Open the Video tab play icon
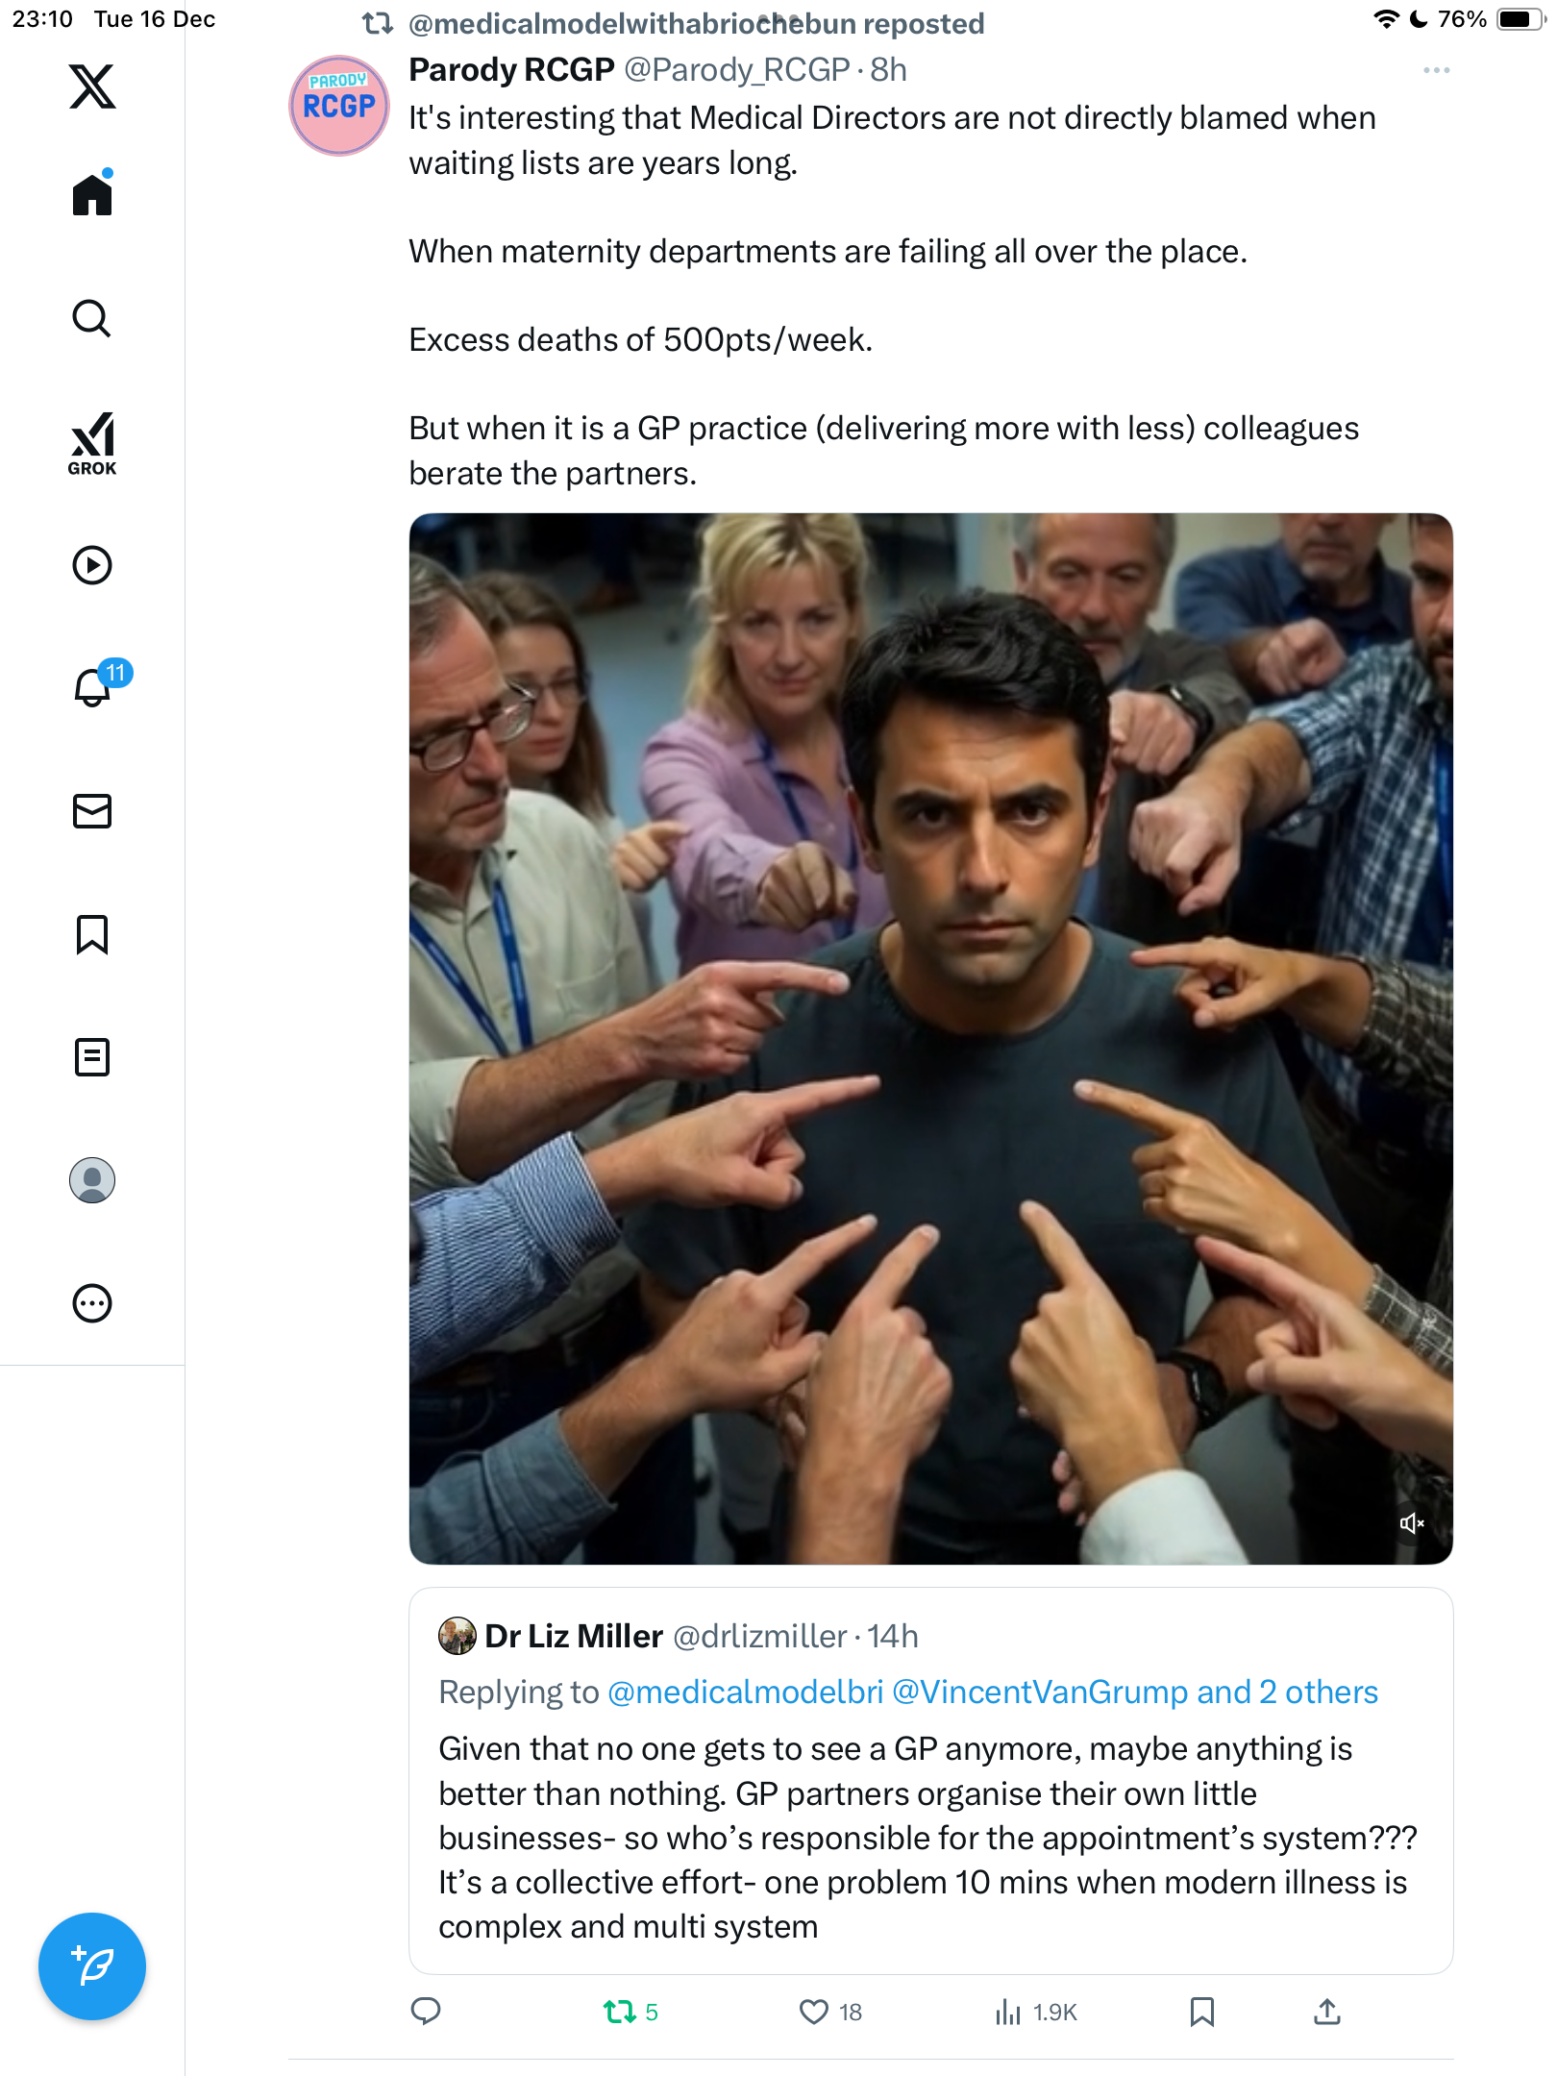This screenshot has height=2076, width=1557. coord(92,565)
